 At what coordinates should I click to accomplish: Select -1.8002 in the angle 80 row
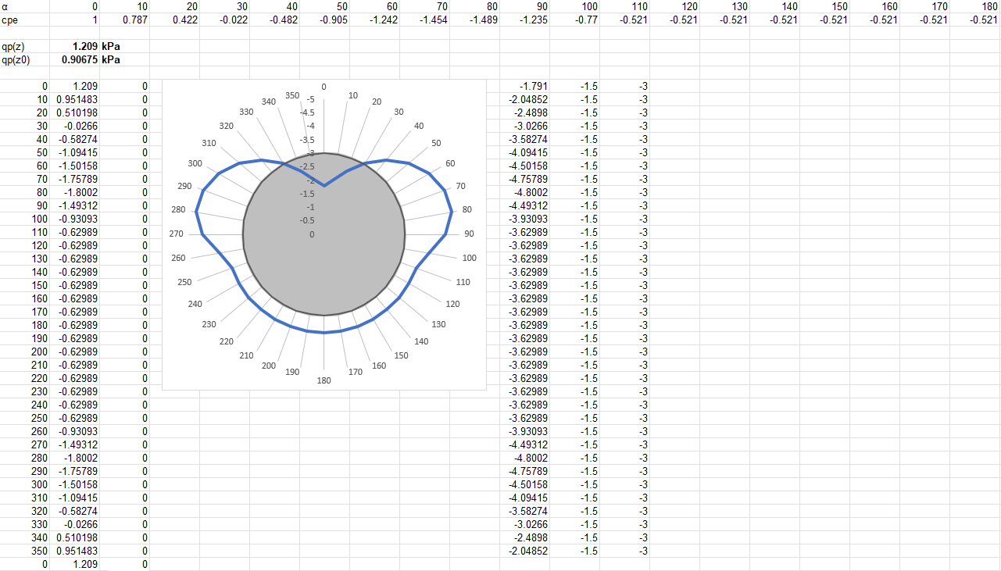click(x=75, y=192)
